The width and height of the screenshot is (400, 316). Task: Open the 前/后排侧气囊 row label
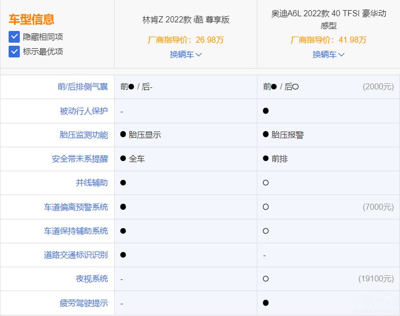coord(83,87)
